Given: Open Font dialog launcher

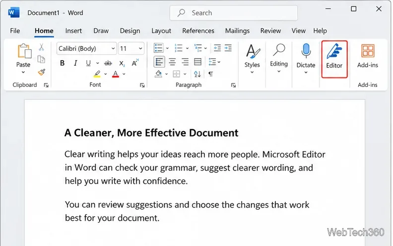Looking at the screenshot, I should (x=142, y=85).
